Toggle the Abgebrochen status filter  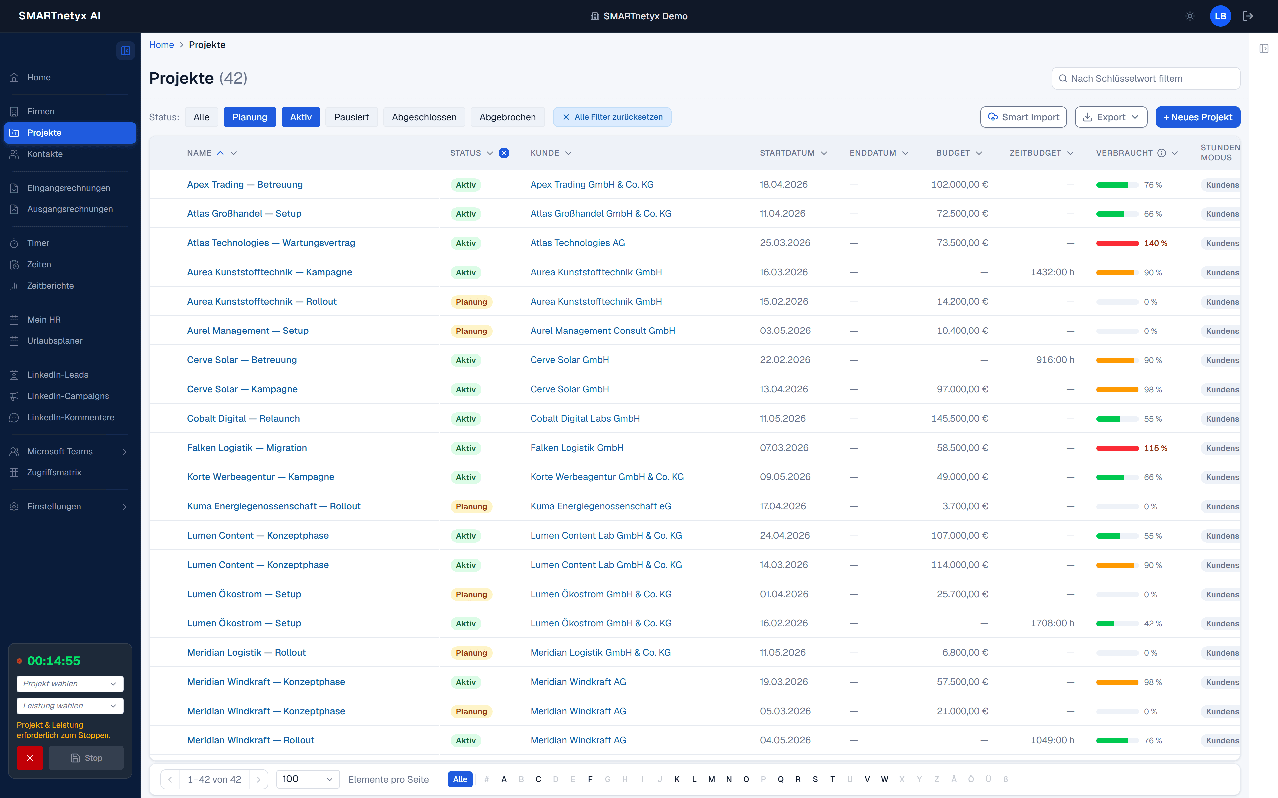[508, 117]
